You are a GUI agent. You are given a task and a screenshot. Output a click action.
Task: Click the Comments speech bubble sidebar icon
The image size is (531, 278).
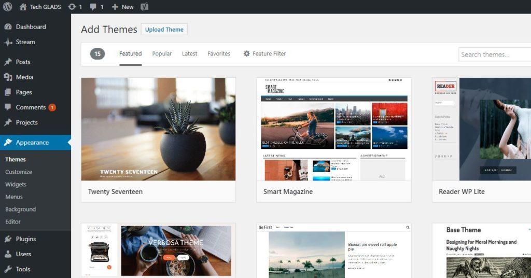(8, 107)
